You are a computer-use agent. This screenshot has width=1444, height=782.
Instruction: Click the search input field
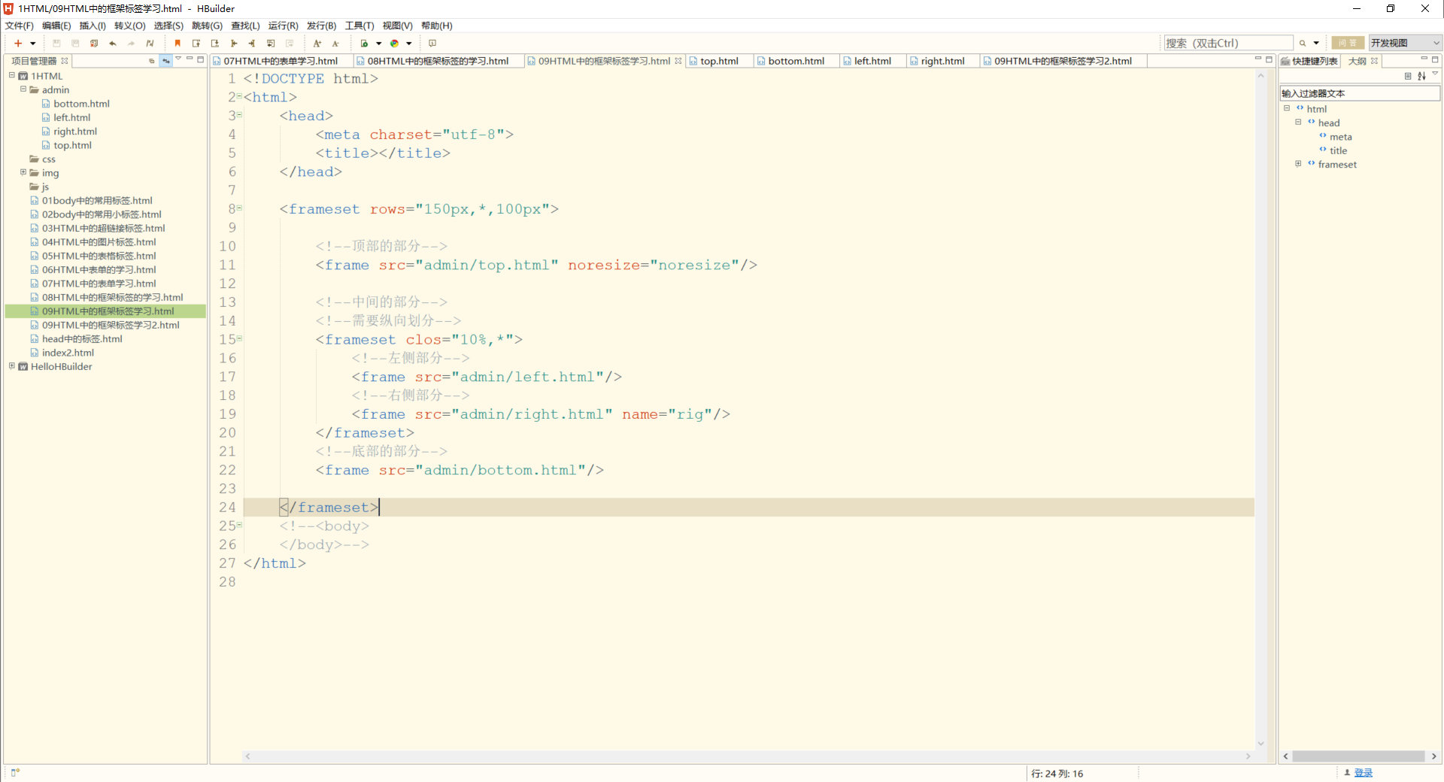1228,43
